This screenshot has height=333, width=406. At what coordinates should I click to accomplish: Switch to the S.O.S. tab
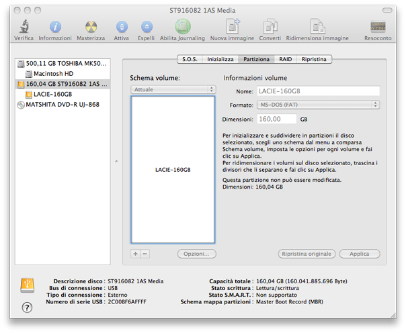point(190,60)
